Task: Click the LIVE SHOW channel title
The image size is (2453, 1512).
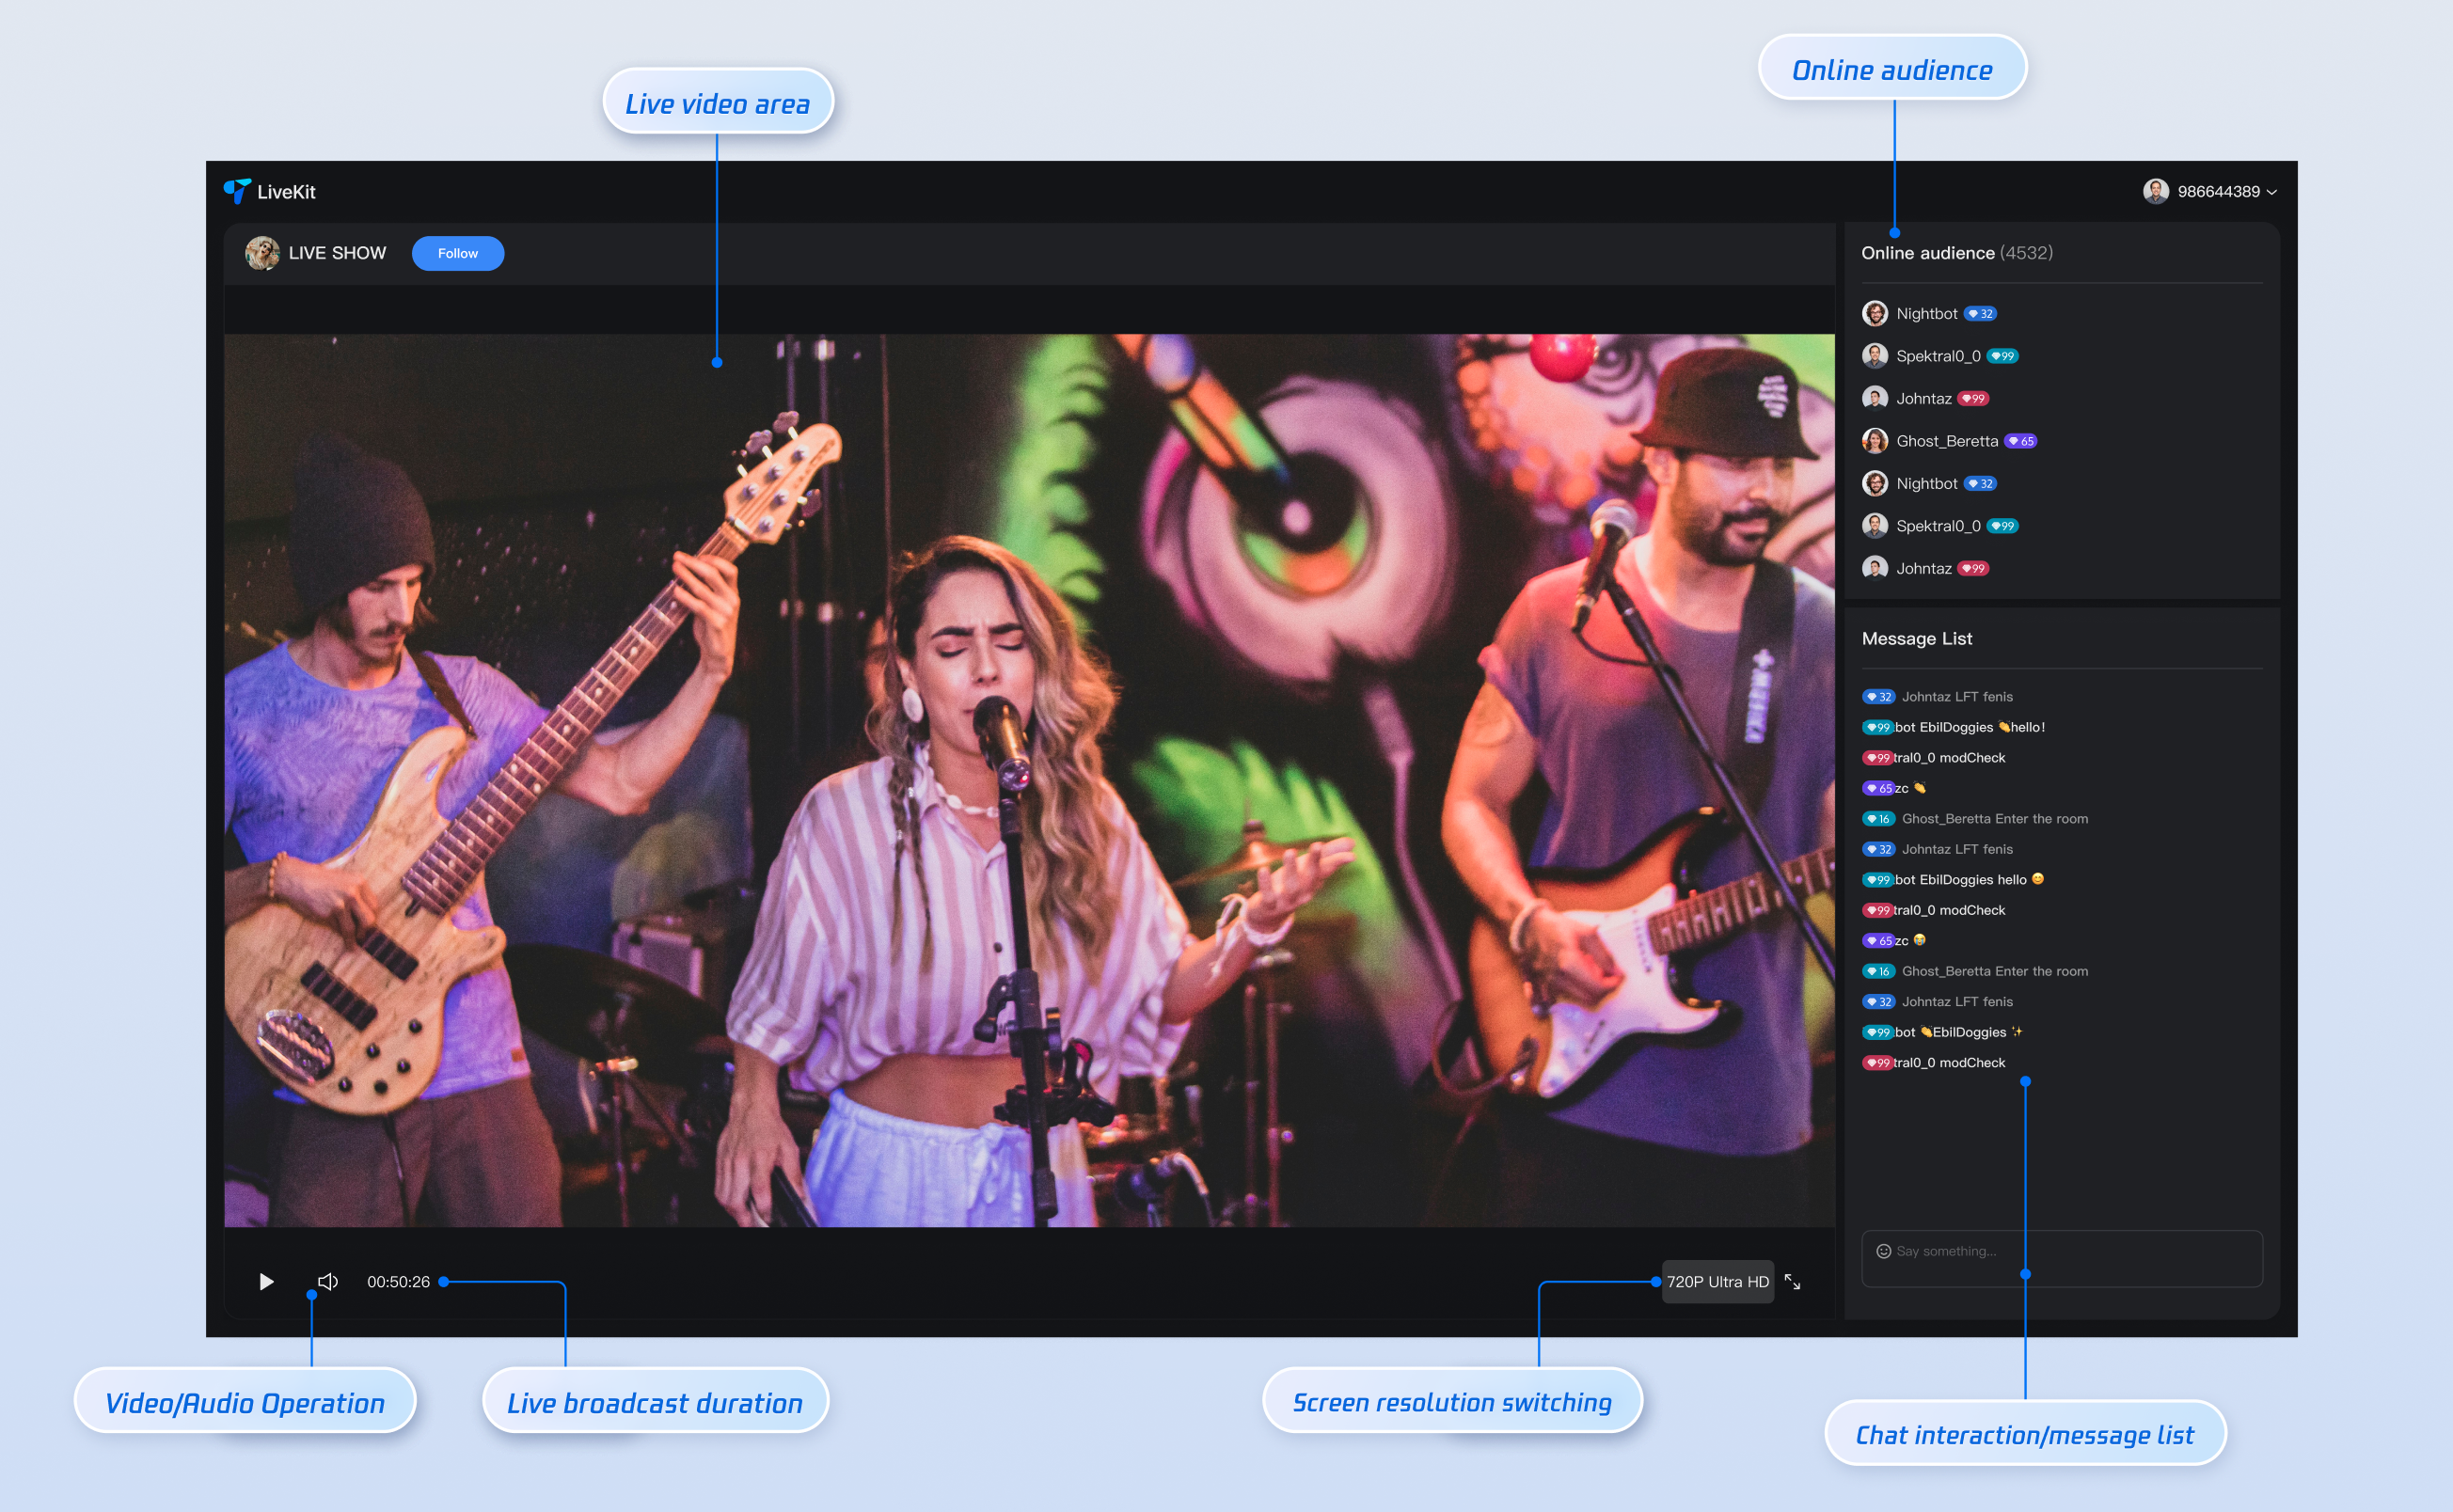Action: 337,253
